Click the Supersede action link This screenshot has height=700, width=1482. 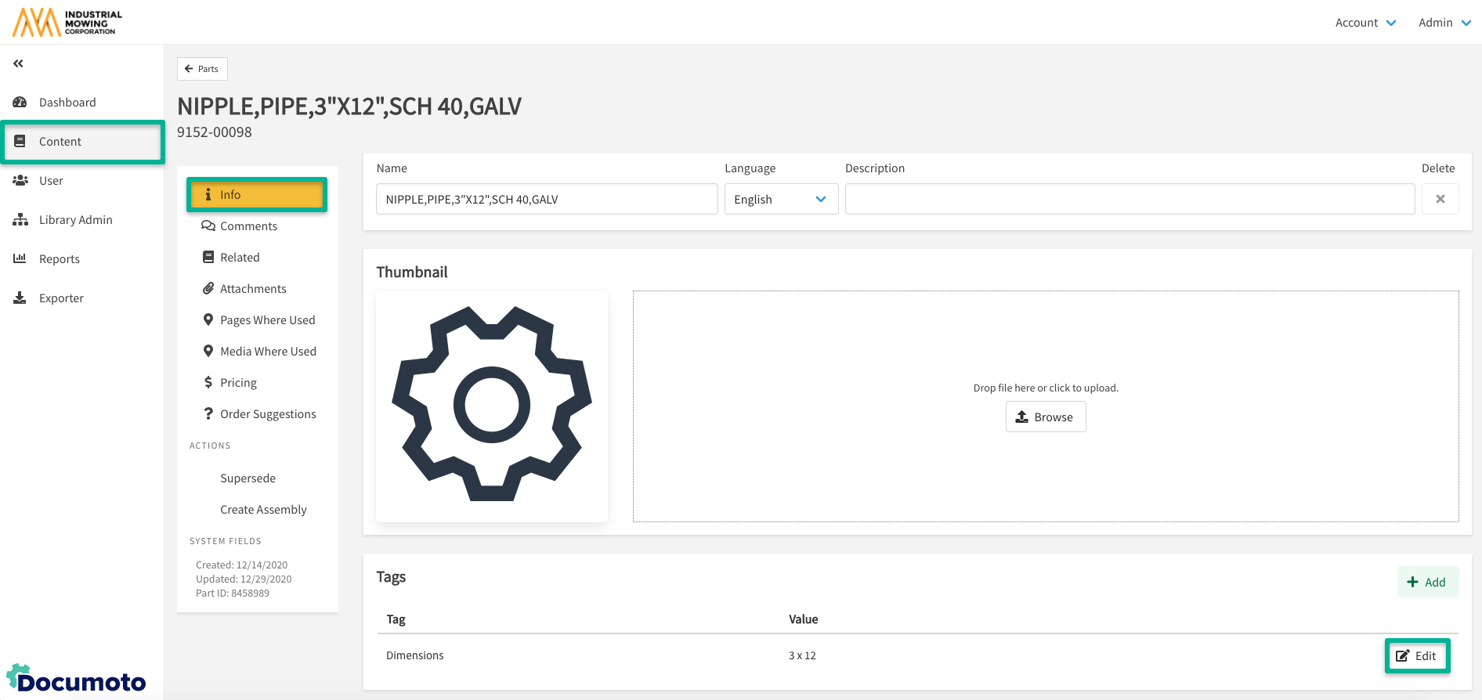(x=248, y=478)
